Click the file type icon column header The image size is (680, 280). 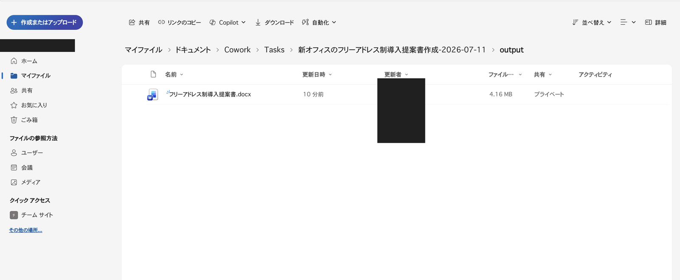pyautogui.click(x=153, y=74)
